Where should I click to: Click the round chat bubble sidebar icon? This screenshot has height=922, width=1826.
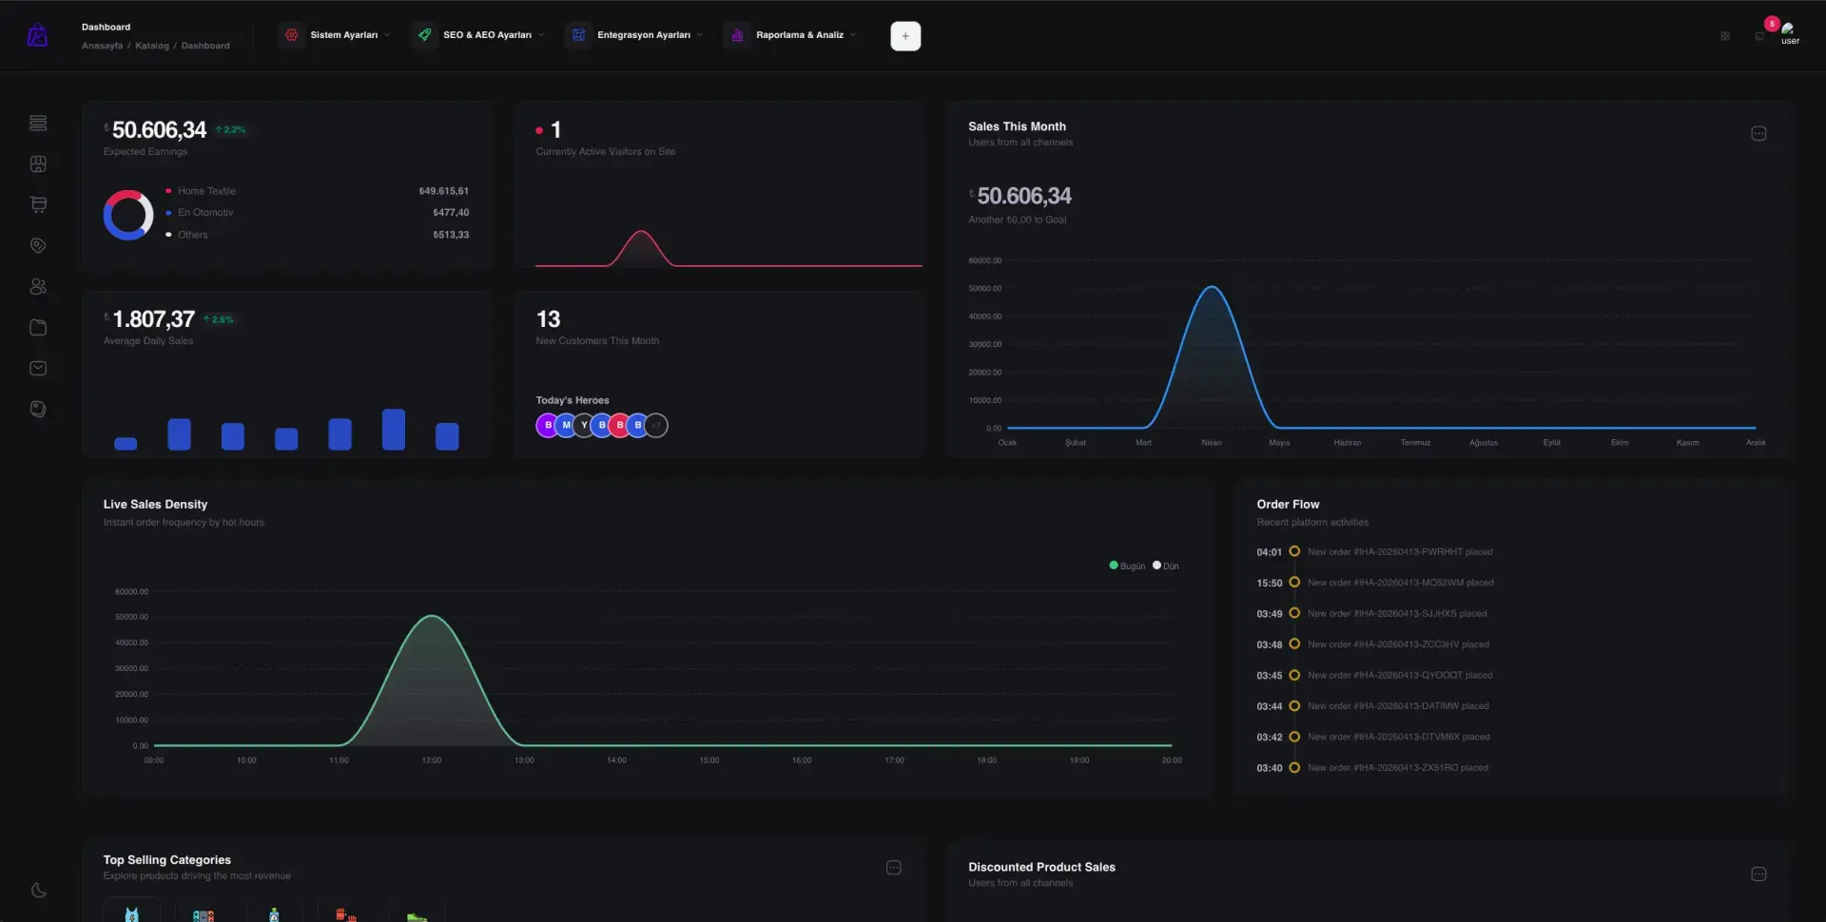point(38,409)
